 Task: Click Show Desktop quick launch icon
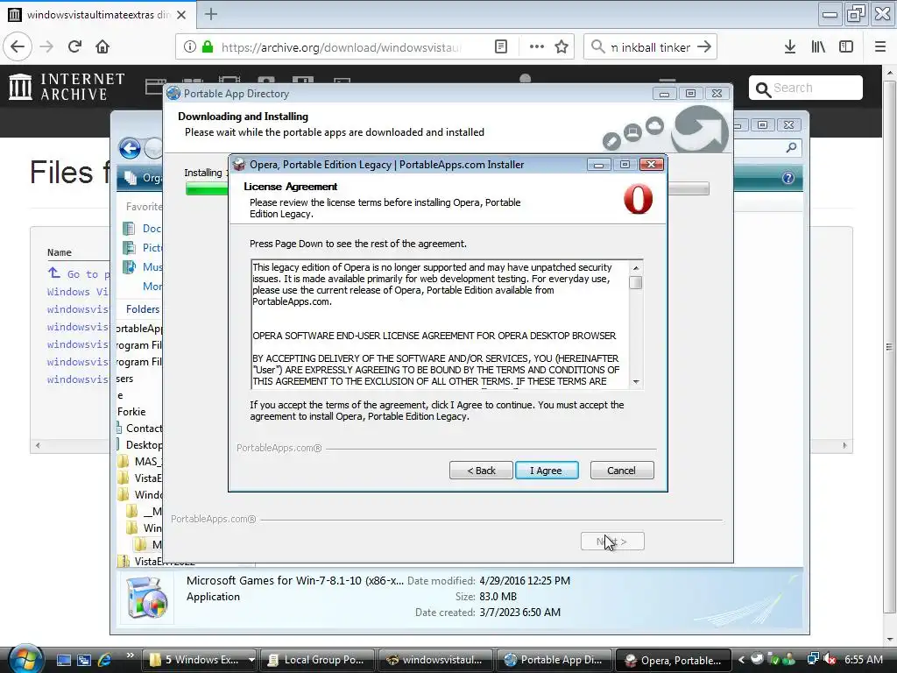64,660
